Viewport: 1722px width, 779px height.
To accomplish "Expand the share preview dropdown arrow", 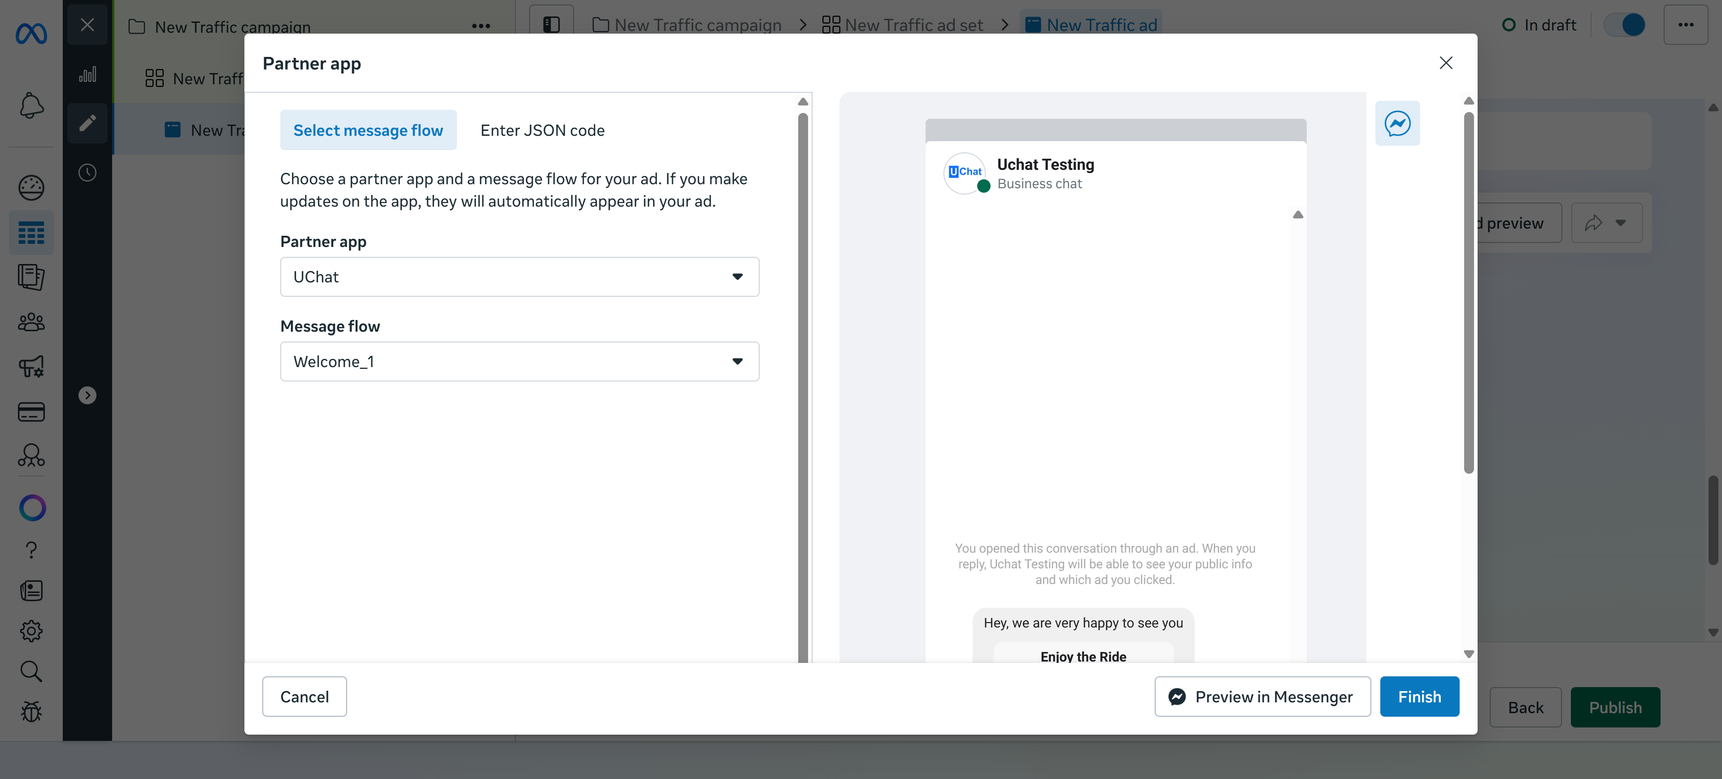I will point(1620,223).
